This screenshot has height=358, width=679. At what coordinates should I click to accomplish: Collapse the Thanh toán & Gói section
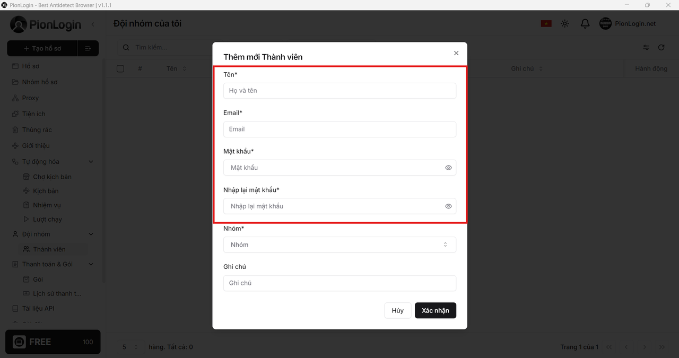[x=91, y=264]
